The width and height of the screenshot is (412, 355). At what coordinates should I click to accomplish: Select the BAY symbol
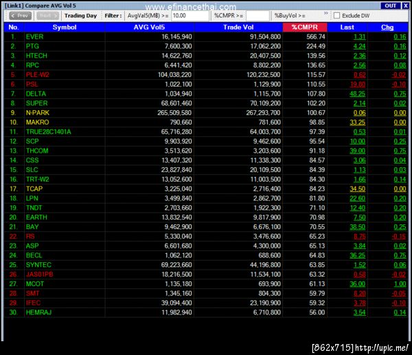pyautogui.click(x=32, y=227)
